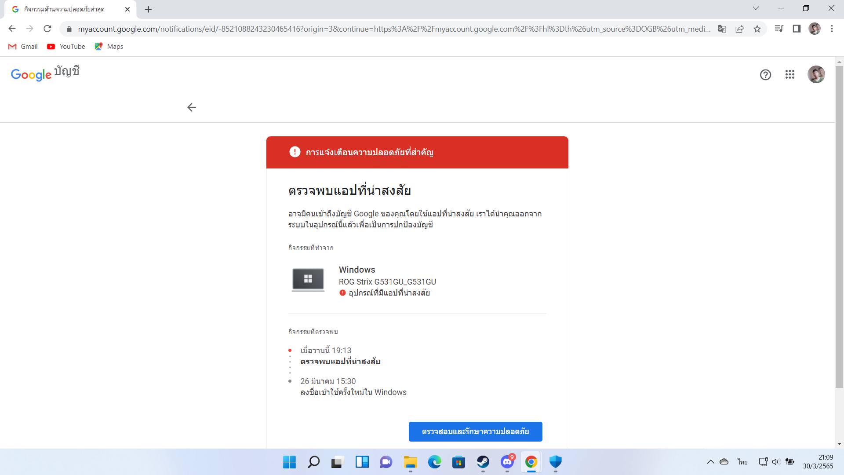
Task: Open YouTube bookmark
Action: [x=66, y=47]
